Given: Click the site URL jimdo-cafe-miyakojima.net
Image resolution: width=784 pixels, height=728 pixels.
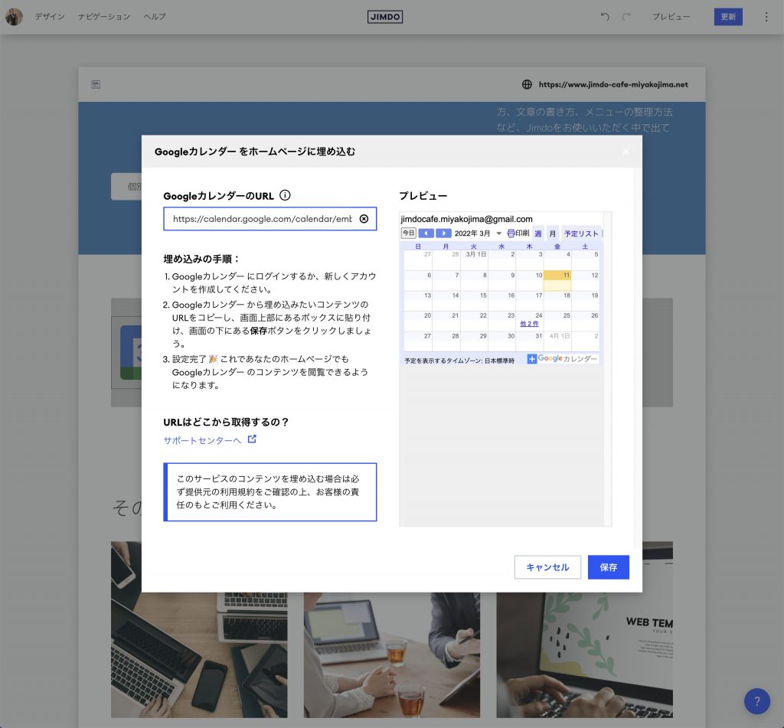Looking at the screenshot, I should point(613,84).
